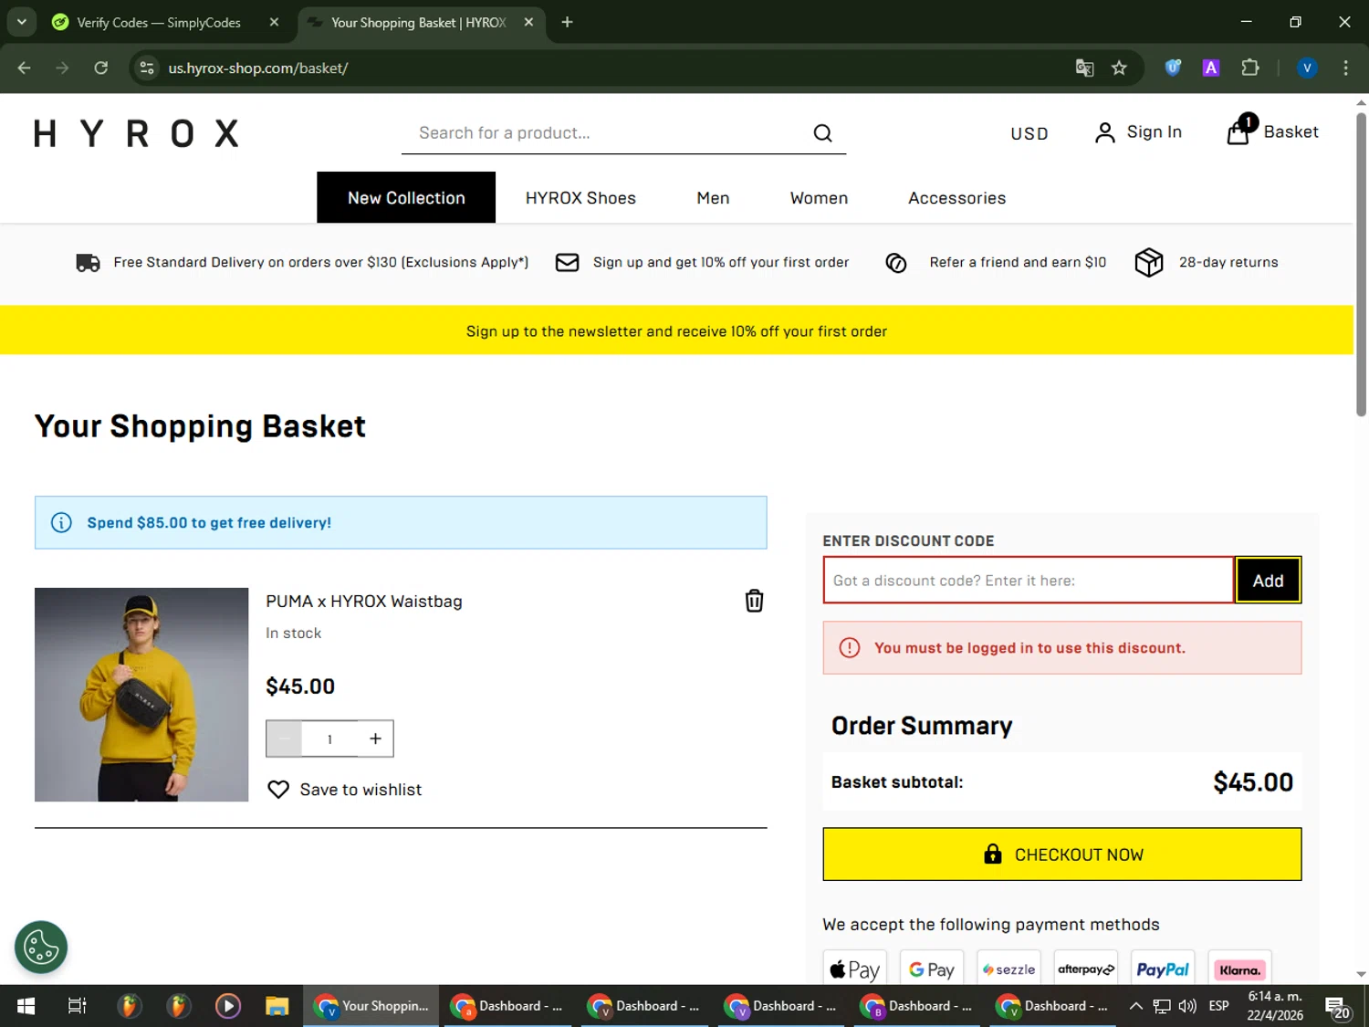Remove PUMA x HYROX Waistbag with trash icon
Screen dimensions: 1369x1027
pyautogui.click(x=754, y=601)
